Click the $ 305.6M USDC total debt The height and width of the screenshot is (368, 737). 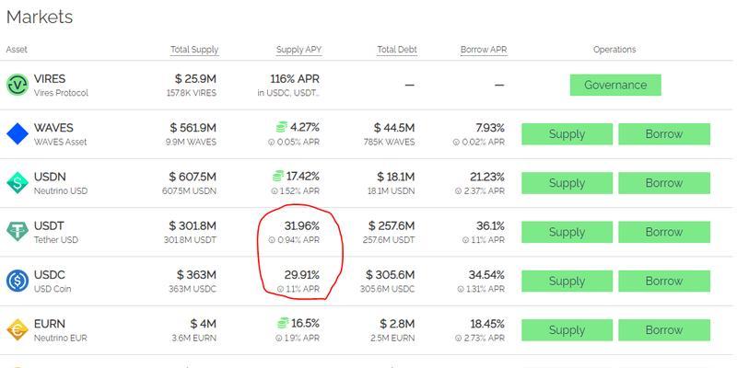[x=391, y=274]
